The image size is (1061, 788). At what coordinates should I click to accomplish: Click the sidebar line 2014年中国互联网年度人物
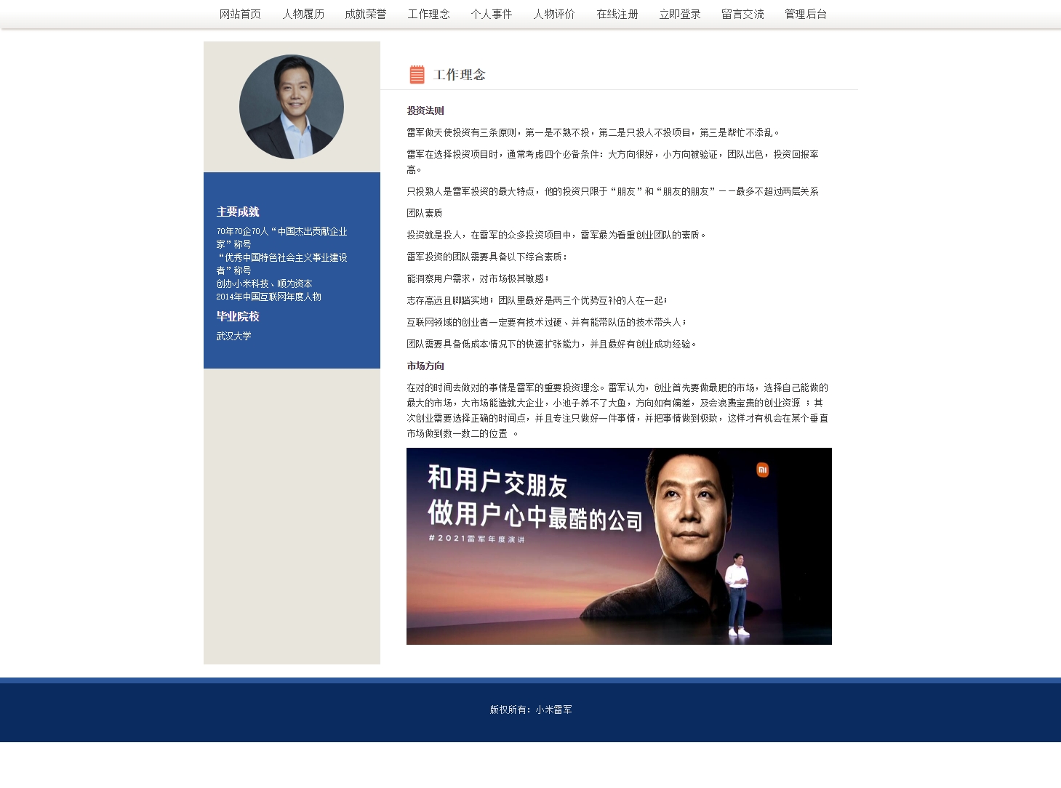(268, 297)
